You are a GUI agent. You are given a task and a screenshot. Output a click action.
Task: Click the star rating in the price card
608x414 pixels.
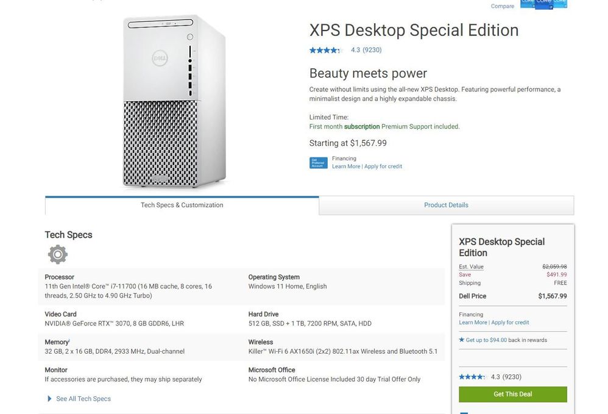click(472, 377)
